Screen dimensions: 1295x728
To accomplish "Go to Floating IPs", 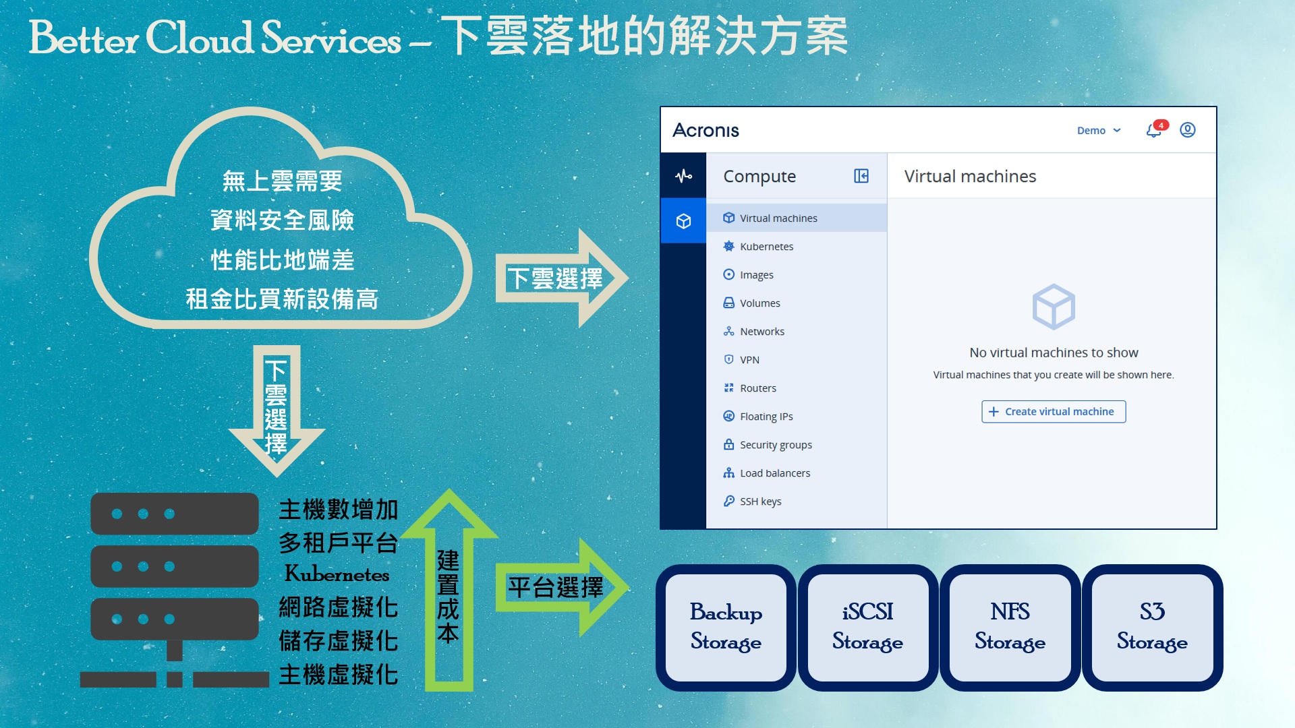I will 797,416.
